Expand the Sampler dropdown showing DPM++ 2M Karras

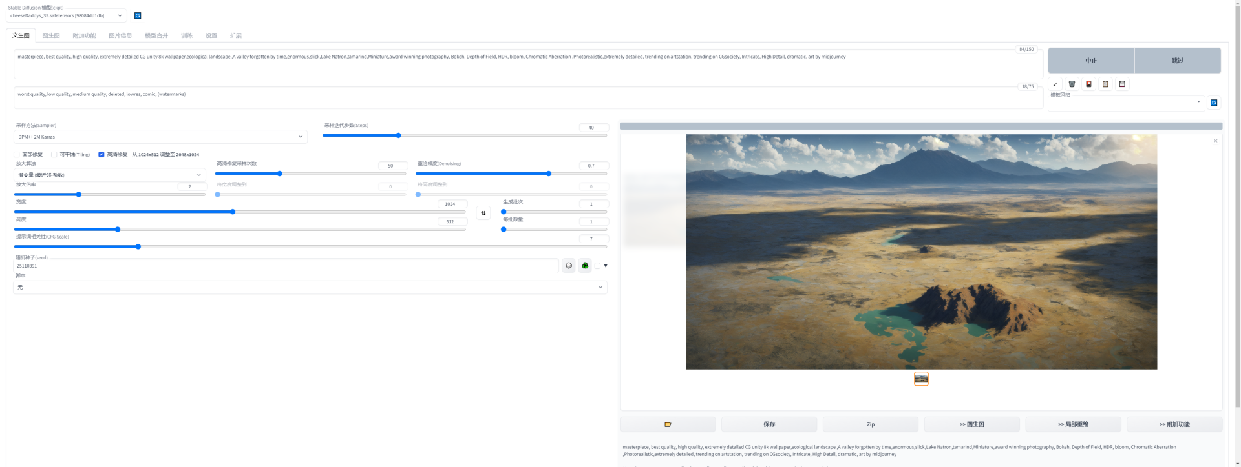point(160,137)
